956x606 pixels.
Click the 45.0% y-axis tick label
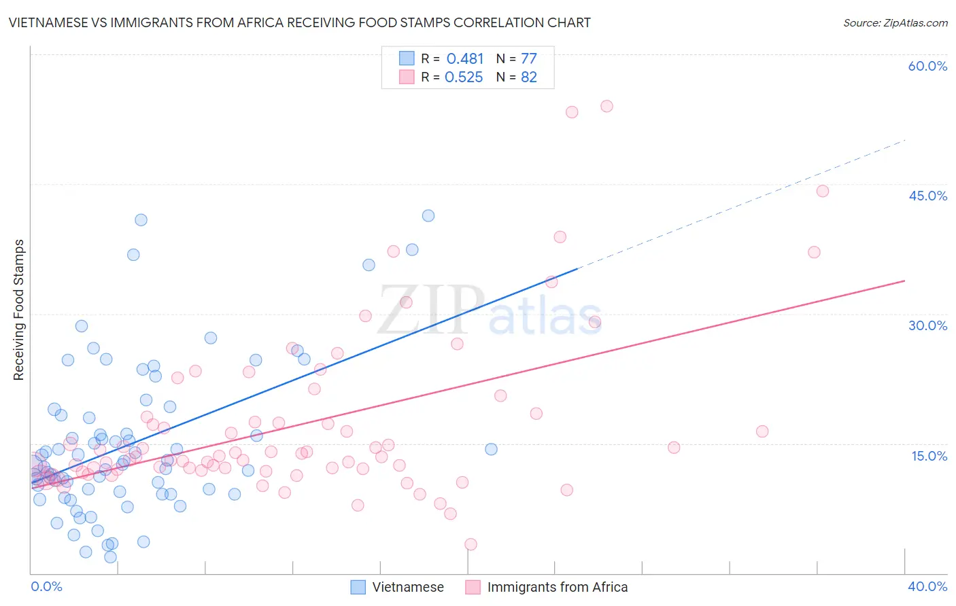point(927,196)
